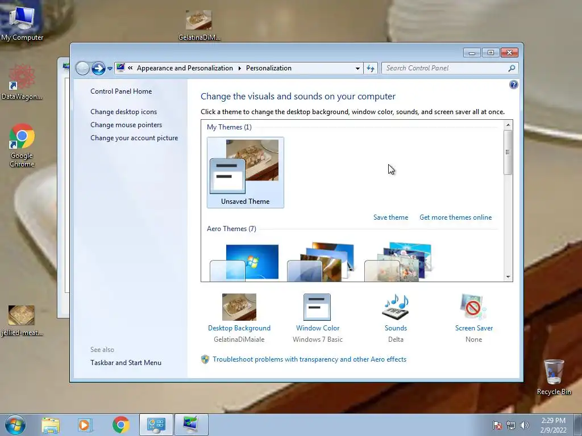Click the My Themes (1) heading
The width and height of the screenshot is (582, 436).
(229, 127)
